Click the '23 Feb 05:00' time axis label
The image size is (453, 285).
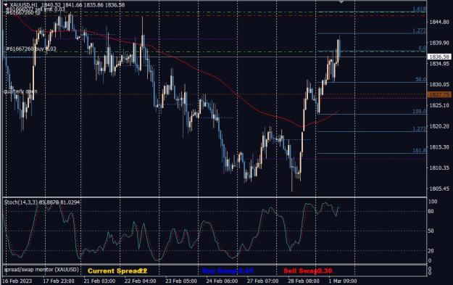[x=181, y=281]
